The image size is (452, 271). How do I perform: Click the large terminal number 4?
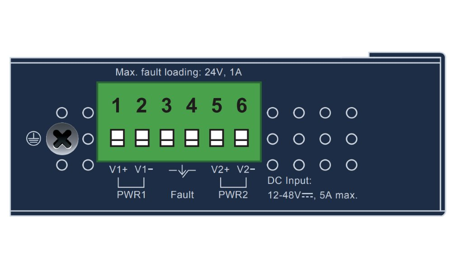(x=192, y=106)
